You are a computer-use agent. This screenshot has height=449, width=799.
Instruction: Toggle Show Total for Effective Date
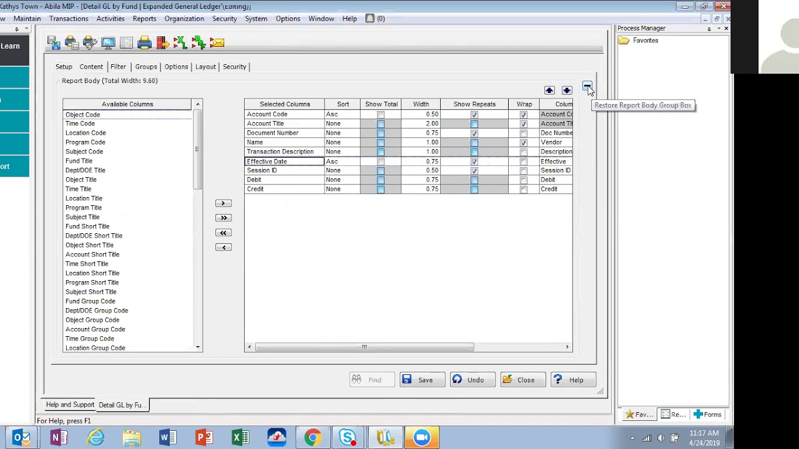tap(381, 162)
